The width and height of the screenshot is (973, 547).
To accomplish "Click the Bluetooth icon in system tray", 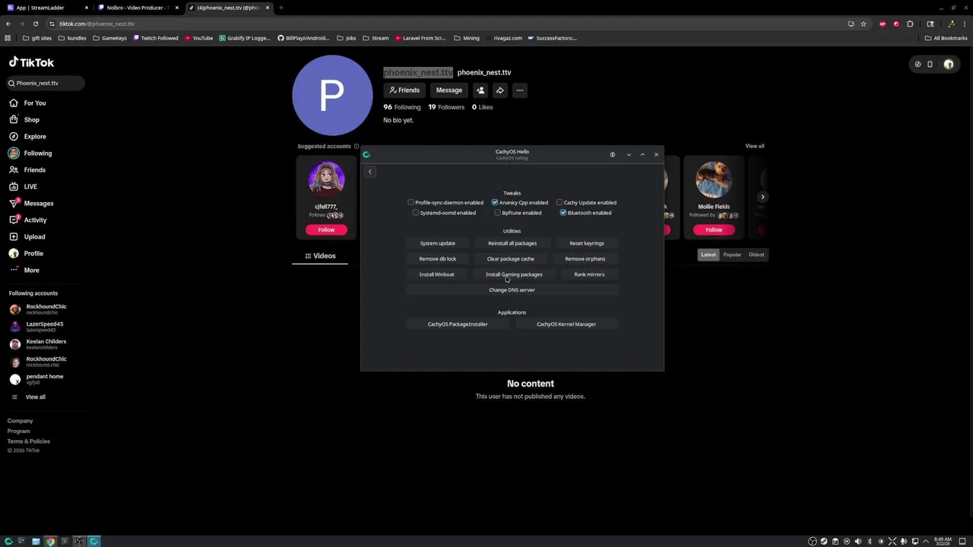I will click(870, 541).
